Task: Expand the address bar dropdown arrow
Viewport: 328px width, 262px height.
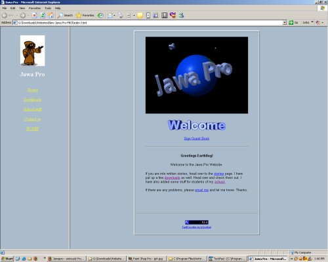Action: click(284, 22)
